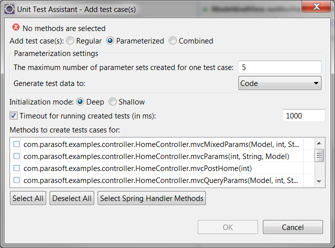Check the mvcPostHome(int) method

coord(17,168)
